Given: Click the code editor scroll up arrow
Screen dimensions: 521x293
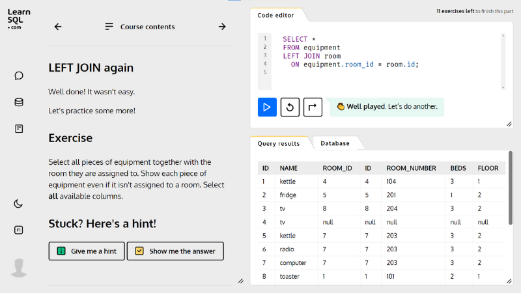Looking at the screenshot, I should tap(503, 36).
